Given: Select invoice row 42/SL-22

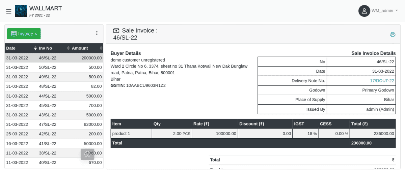Looking at the screenshot, I should point(54,134).
